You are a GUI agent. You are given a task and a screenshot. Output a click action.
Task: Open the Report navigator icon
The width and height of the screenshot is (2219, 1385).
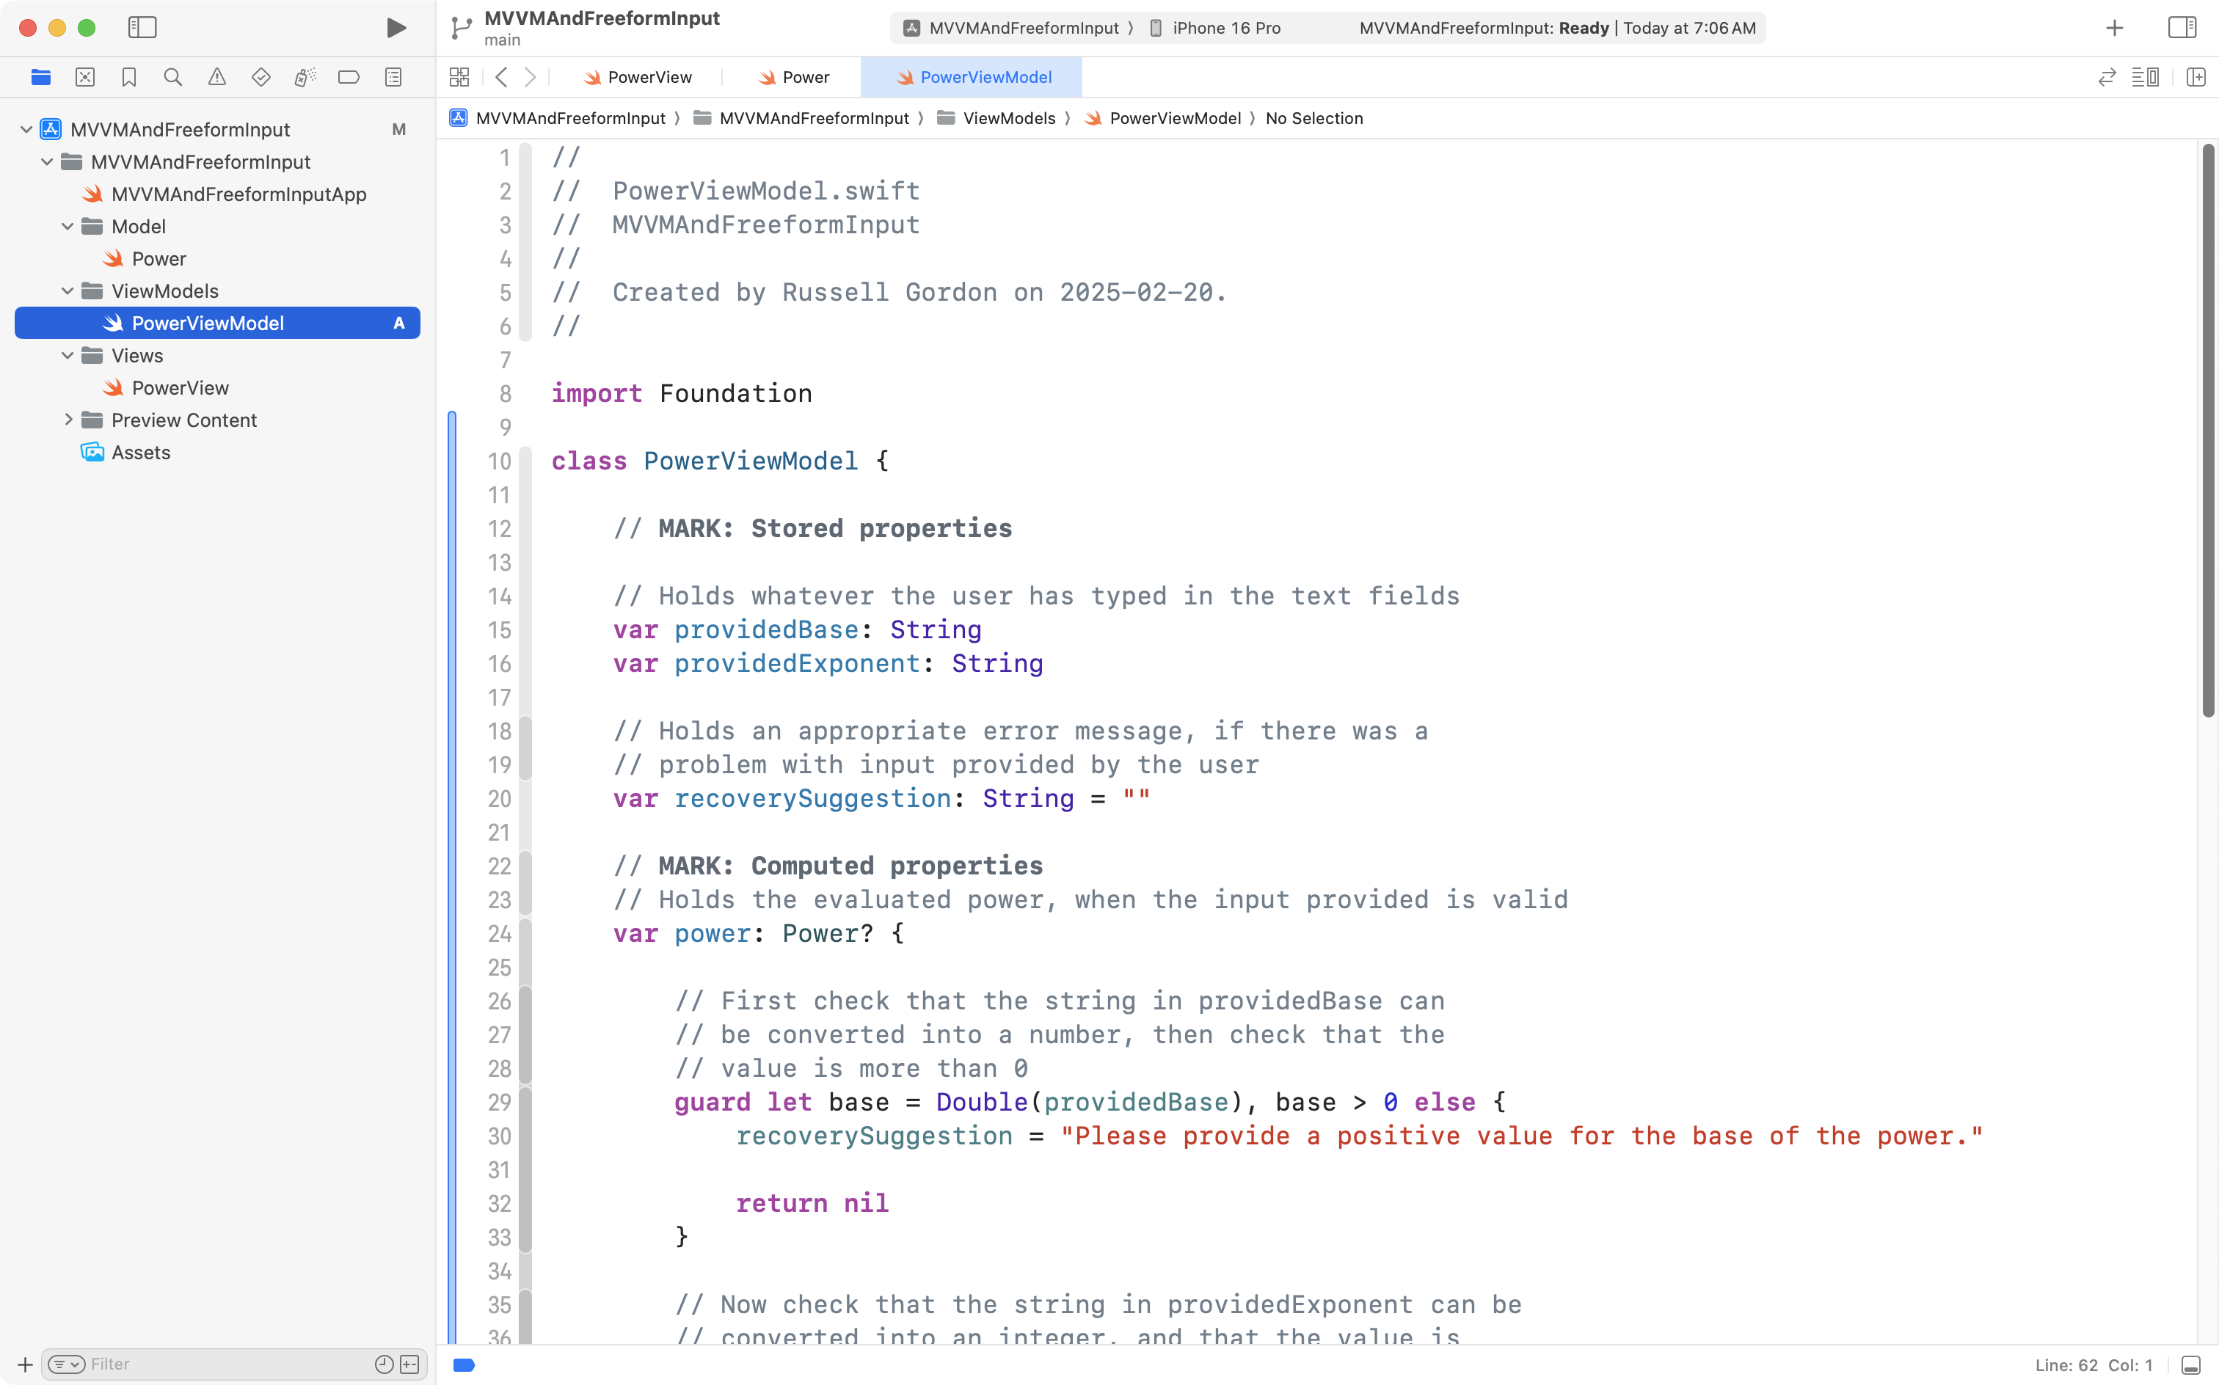(x=393, y=77)
